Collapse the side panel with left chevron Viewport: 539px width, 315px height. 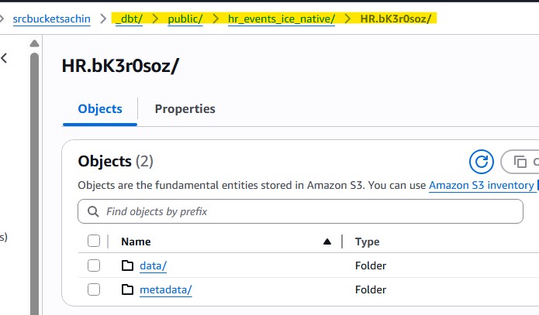[4, 58]
